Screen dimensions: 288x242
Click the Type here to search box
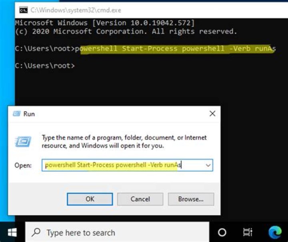point(117,232)
